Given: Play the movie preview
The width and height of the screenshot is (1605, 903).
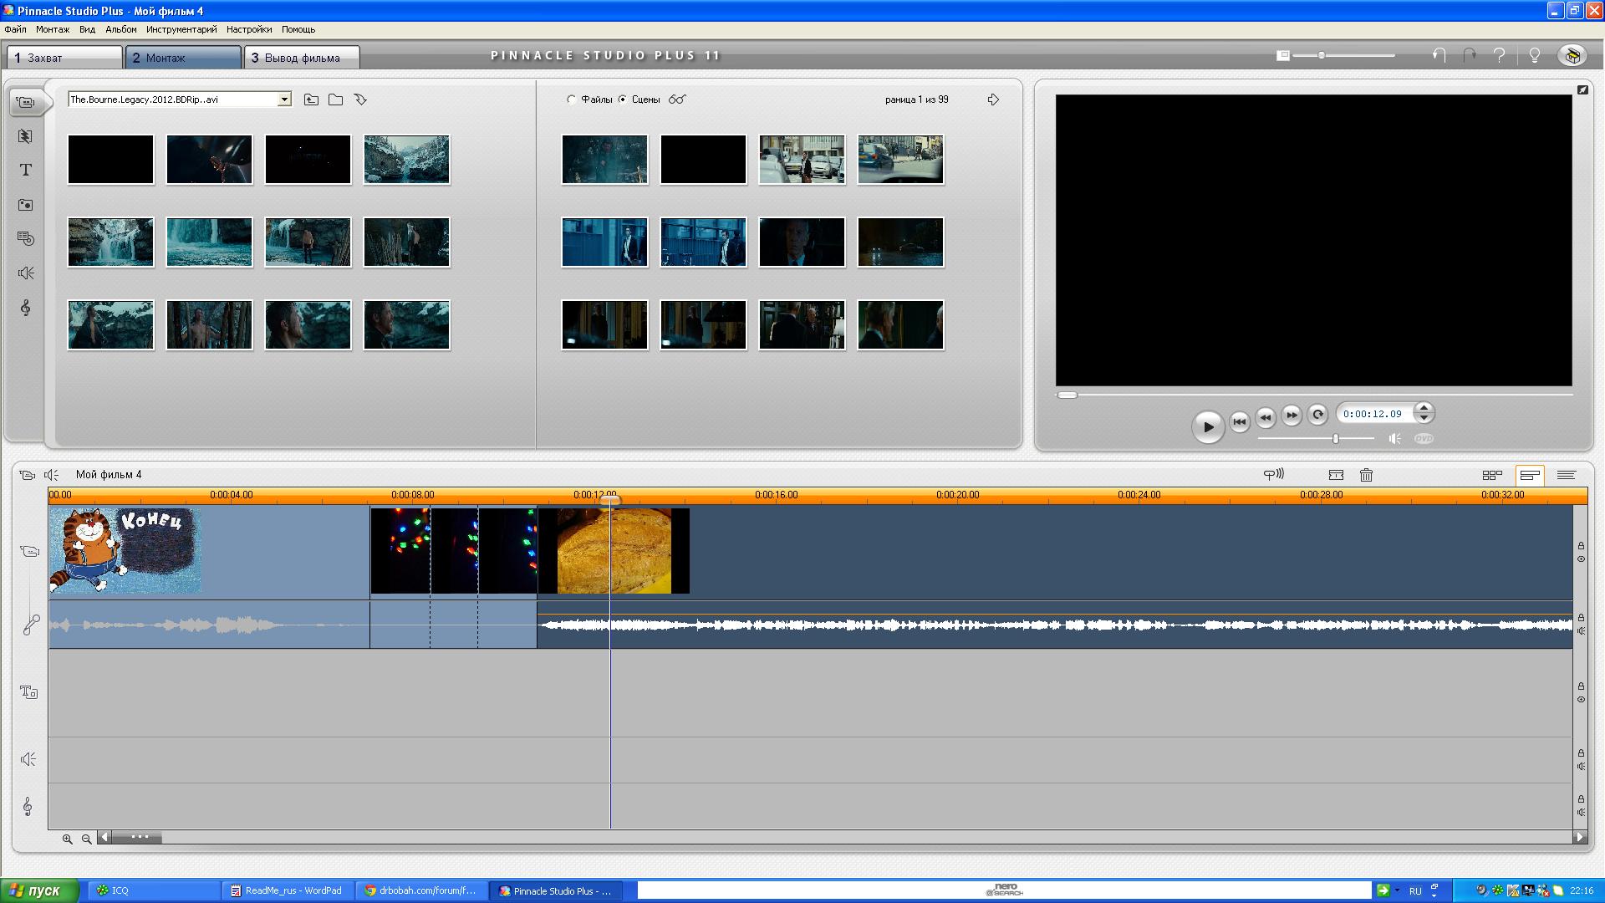Looking at the screenshot, I should [x=1208, y=426].
